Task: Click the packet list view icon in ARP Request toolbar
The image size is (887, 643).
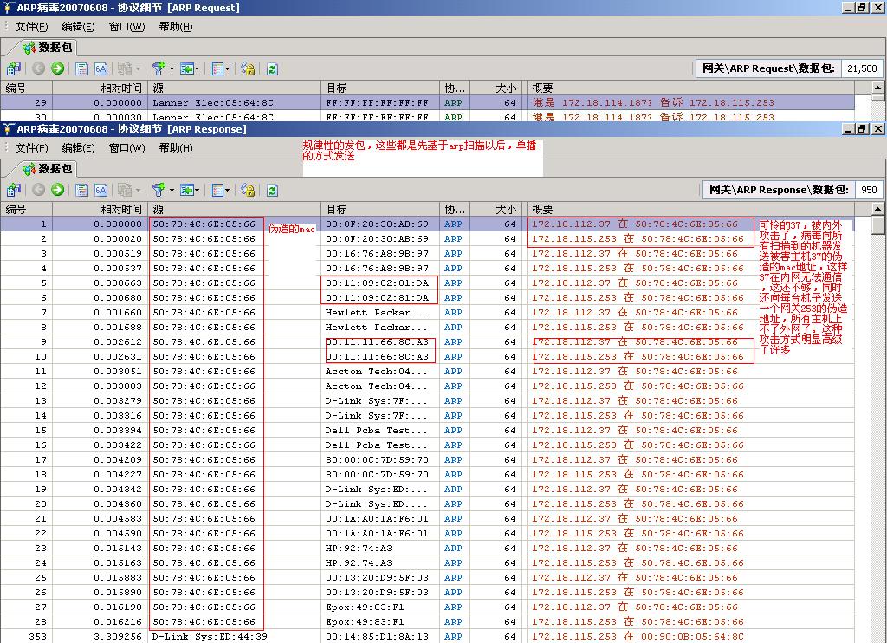Action: (x=81, y=68)
